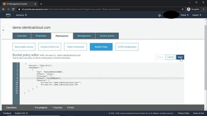Click the "Effect": "Allow" line in policy
207x116 pixels.
pyautogui.click(x=45, y=74)
